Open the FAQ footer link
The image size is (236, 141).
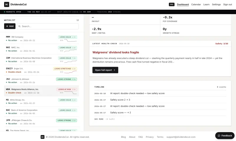point(140,137)
